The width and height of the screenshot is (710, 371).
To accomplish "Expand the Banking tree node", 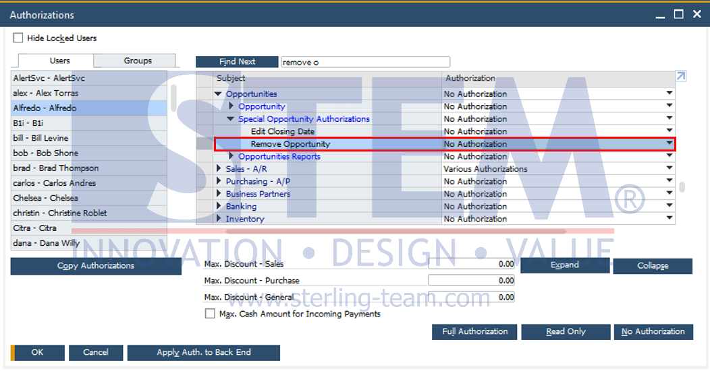I will 218,207.
